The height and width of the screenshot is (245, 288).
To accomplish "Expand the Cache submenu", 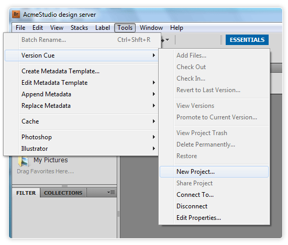I will [x=81, y=121].
